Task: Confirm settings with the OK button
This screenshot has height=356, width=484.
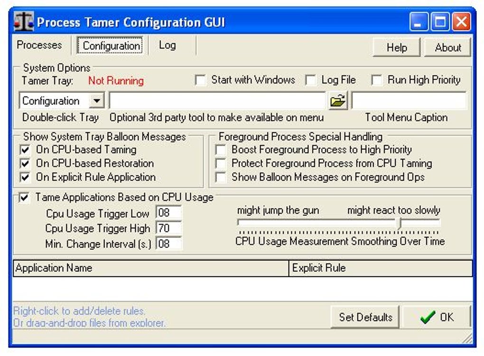Action: (x=437, y=317)
